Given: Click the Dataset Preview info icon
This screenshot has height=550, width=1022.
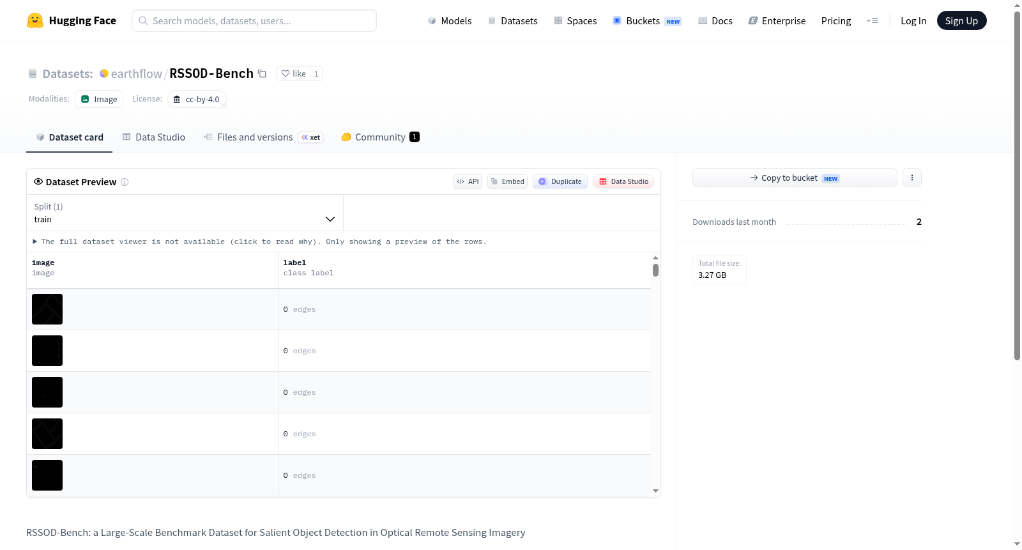Looking at the screenshot, I should click(125, 182).
